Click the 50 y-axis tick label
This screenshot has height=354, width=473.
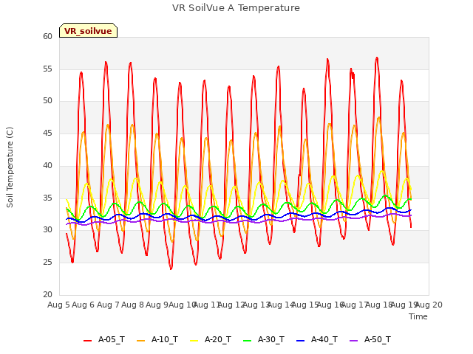click(47, 101)
